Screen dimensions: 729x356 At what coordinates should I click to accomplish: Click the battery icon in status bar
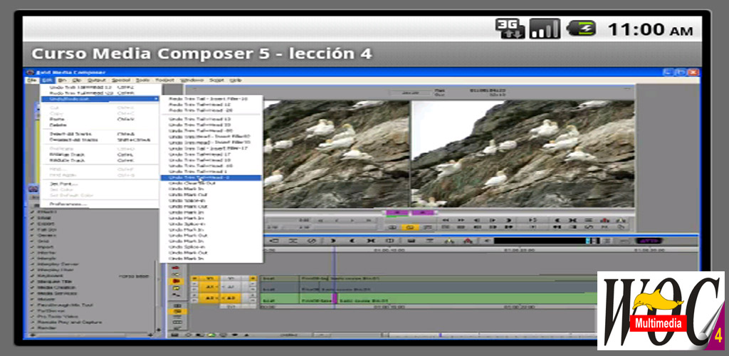(x=580, y=28)
